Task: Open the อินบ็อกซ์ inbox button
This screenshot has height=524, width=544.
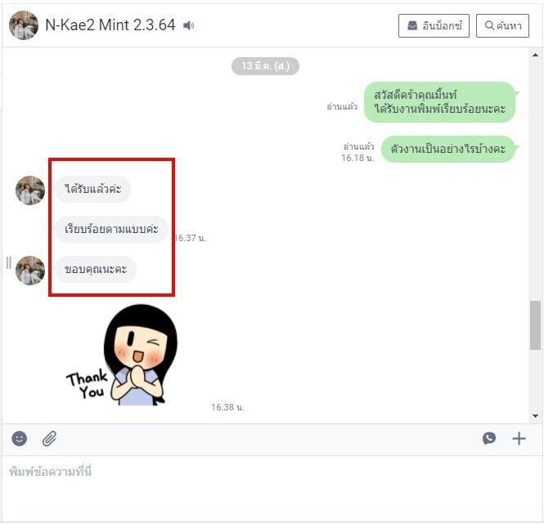Action: [434, 25]
